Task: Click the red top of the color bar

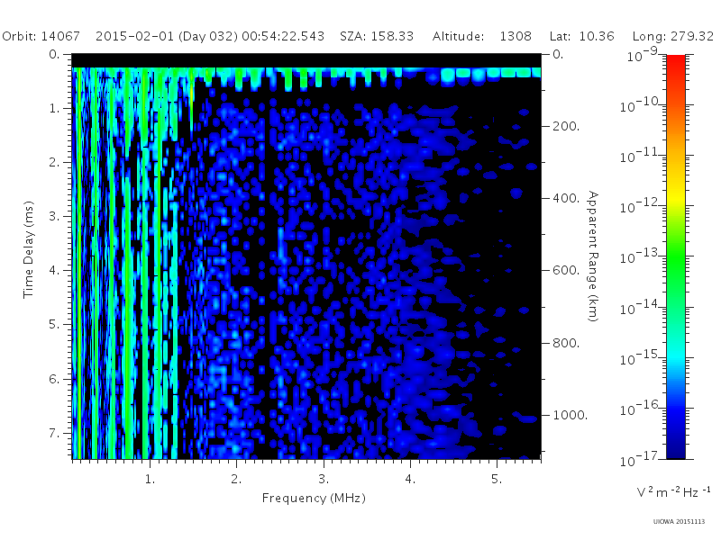Action: pos(676,62)
